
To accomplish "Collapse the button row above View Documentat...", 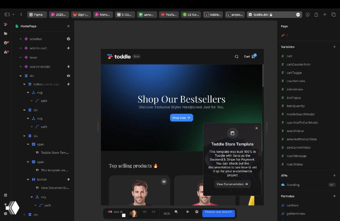I will [x=28, y=179].
